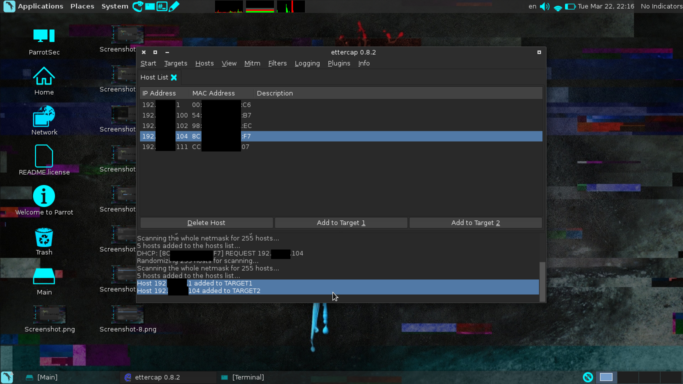
Task: Open ettercap Info menu
Action: 364,63
